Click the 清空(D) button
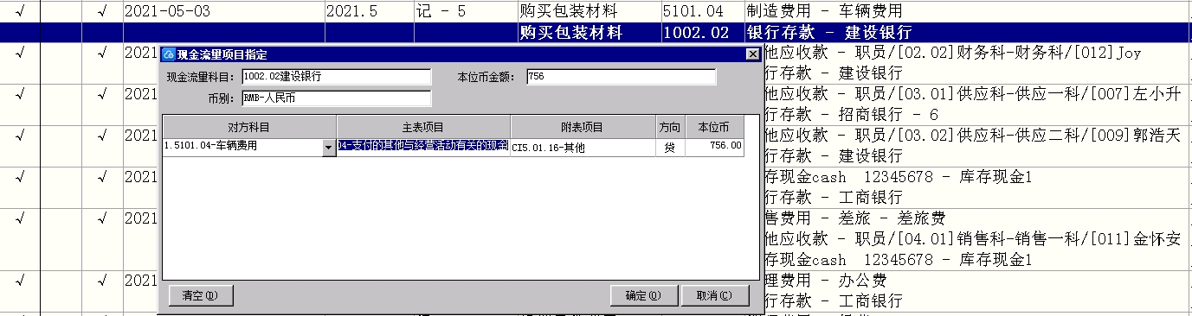Image resolution: width=1192 pixels, height=316 pixels. pos(201,295)
